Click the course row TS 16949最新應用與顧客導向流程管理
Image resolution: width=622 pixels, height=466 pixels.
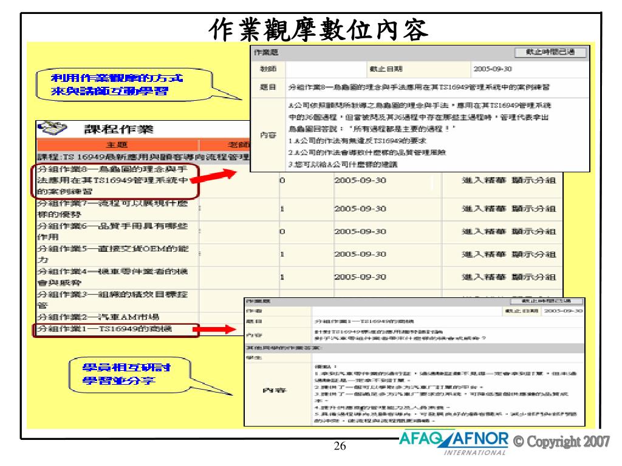[x=143, y=157]
